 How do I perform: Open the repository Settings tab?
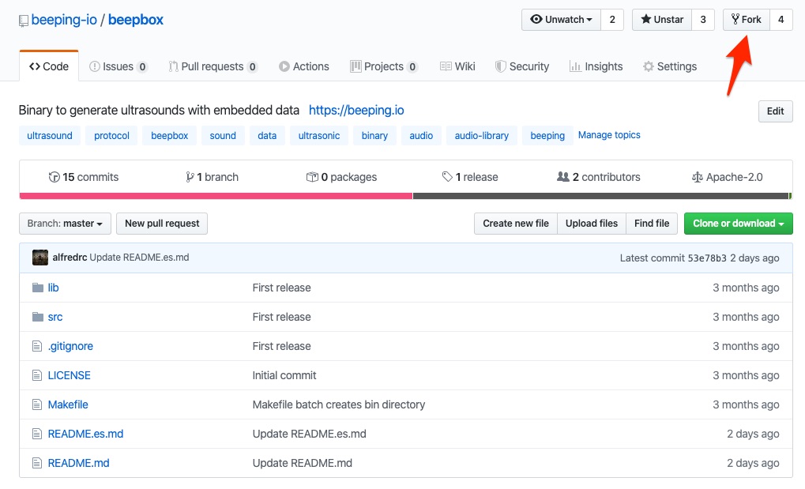pos(670,67)
